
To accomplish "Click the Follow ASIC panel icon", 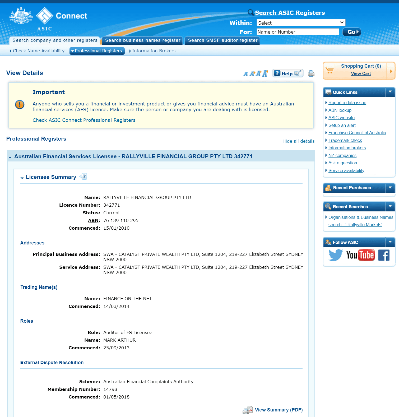I will [328, 242].
